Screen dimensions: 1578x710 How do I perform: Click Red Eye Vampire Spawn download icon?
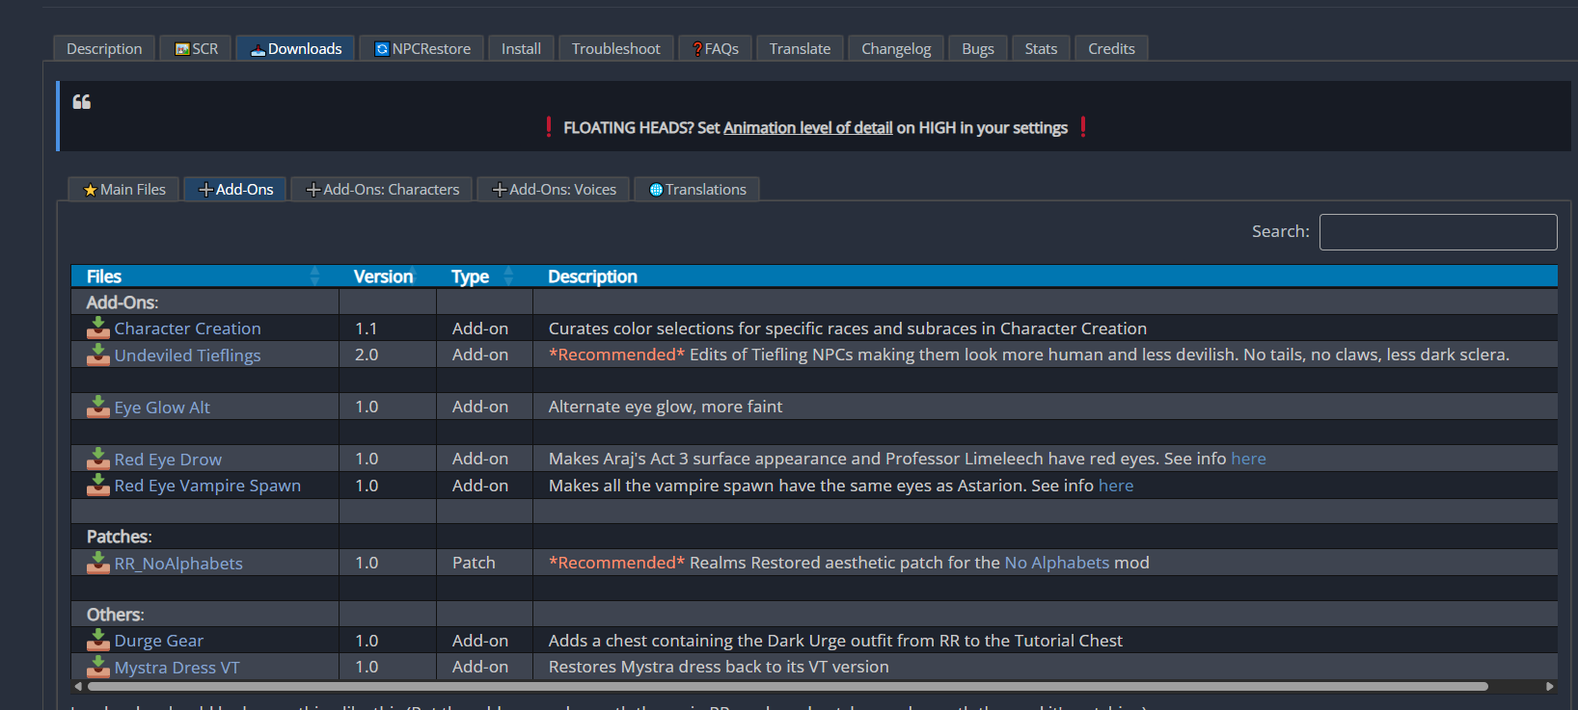97,485
